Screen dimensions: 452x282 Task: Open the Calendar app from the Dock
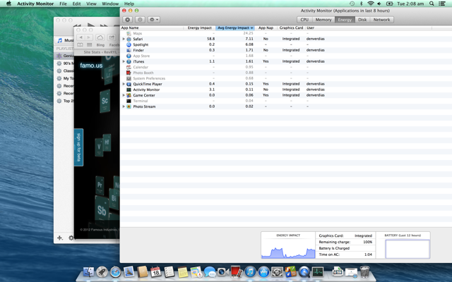click(155, 271)
